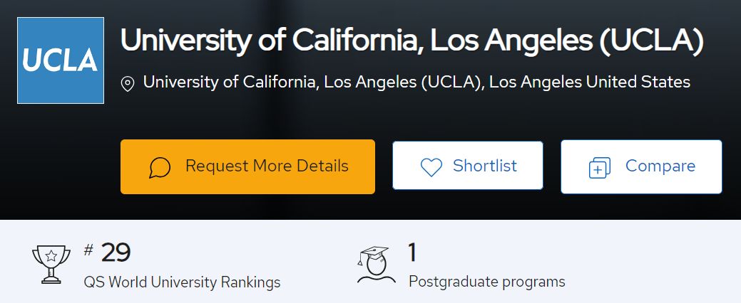Screen dimensions: 741x303
Task: Click the location pin icon
Action: (x=128, y=84)
